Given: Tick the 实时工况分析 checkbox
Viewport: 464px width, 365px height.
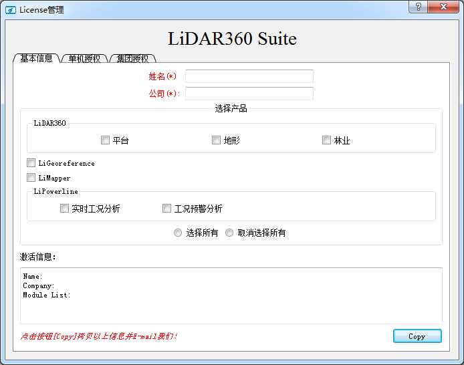Looking at the screenshot, I should click(x=64, y=208).
